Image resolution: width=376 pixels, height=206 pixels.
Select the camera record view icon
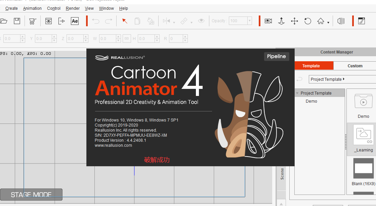pyautogui.click(x=268, y=21)
